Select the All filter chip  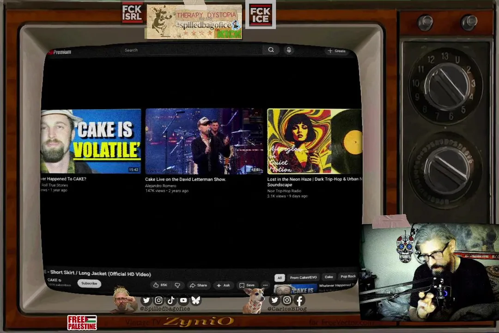(x=280, y=277)
